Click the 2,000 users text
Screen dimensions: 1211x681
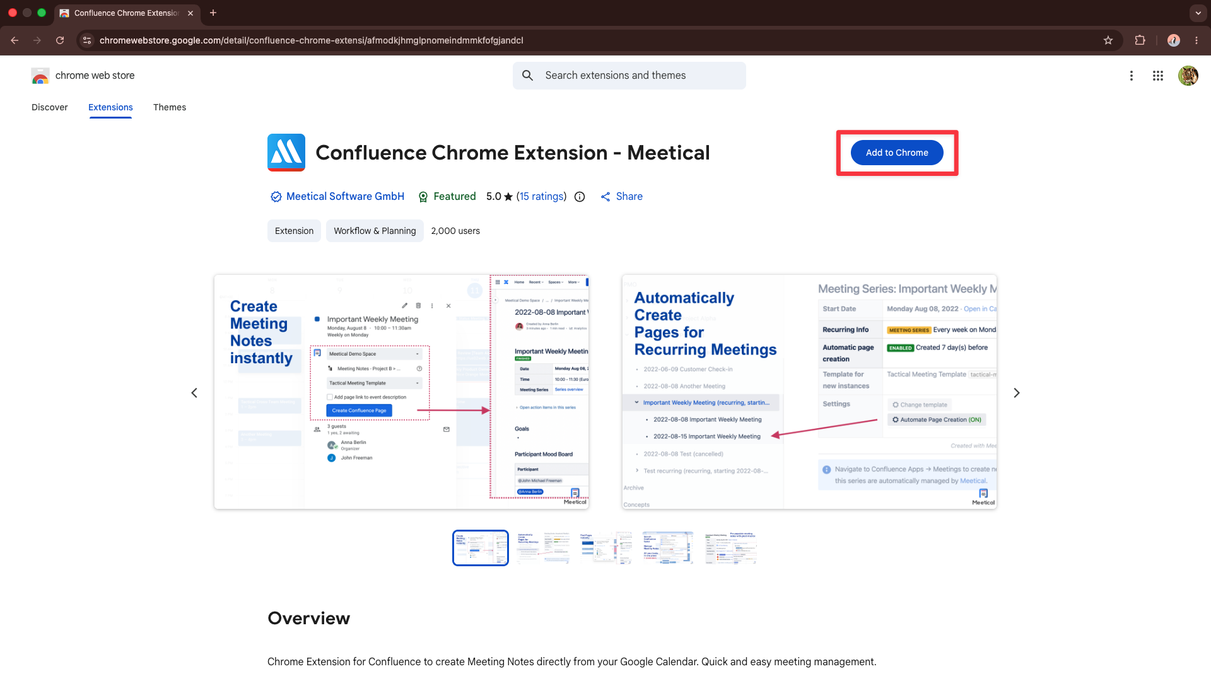455,231
